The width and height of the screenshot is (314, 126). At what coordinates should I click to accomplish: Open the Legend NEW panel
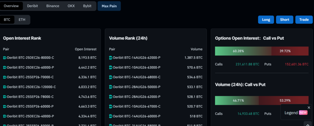296,113
